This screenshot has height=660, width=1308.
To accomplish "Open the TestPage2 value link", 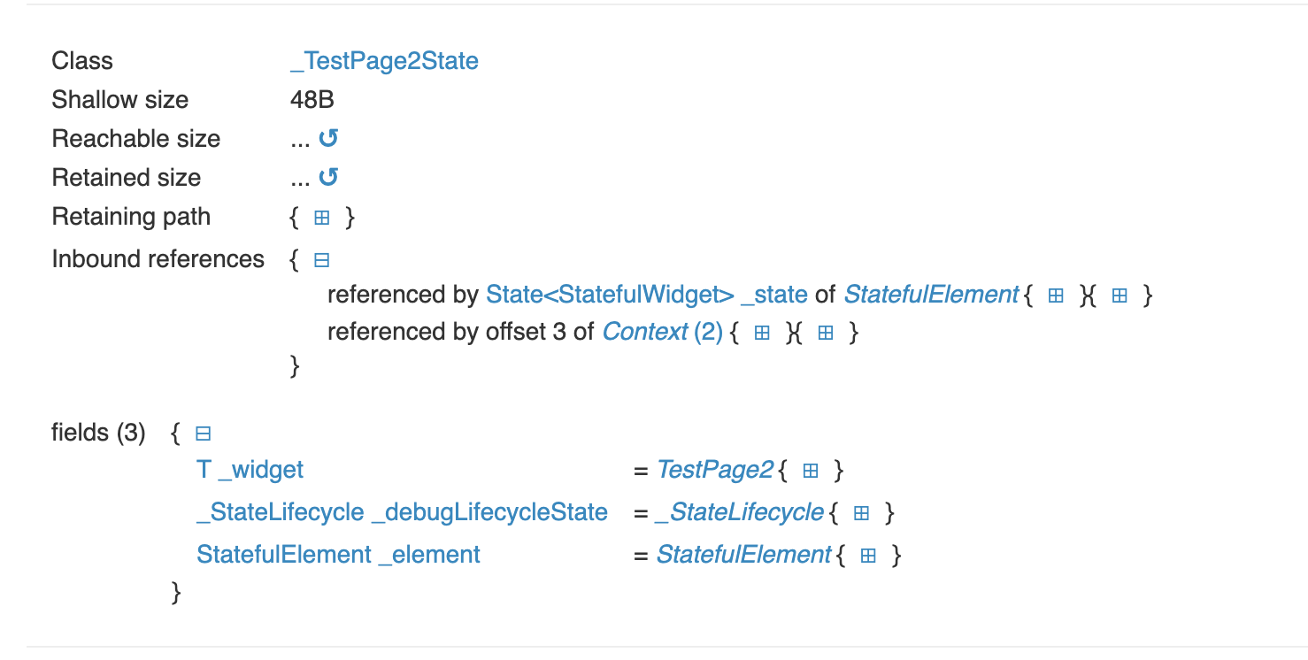I will pyautogui.click(x=713, y=470).
